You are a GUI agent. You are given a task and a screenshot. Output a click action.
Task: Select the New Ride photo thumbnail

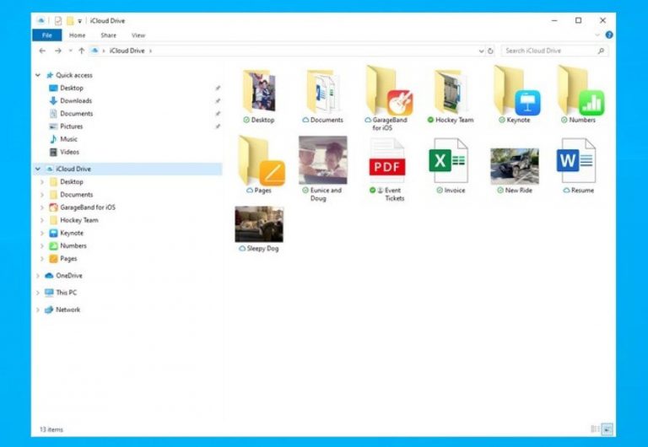tap(515, 165)
